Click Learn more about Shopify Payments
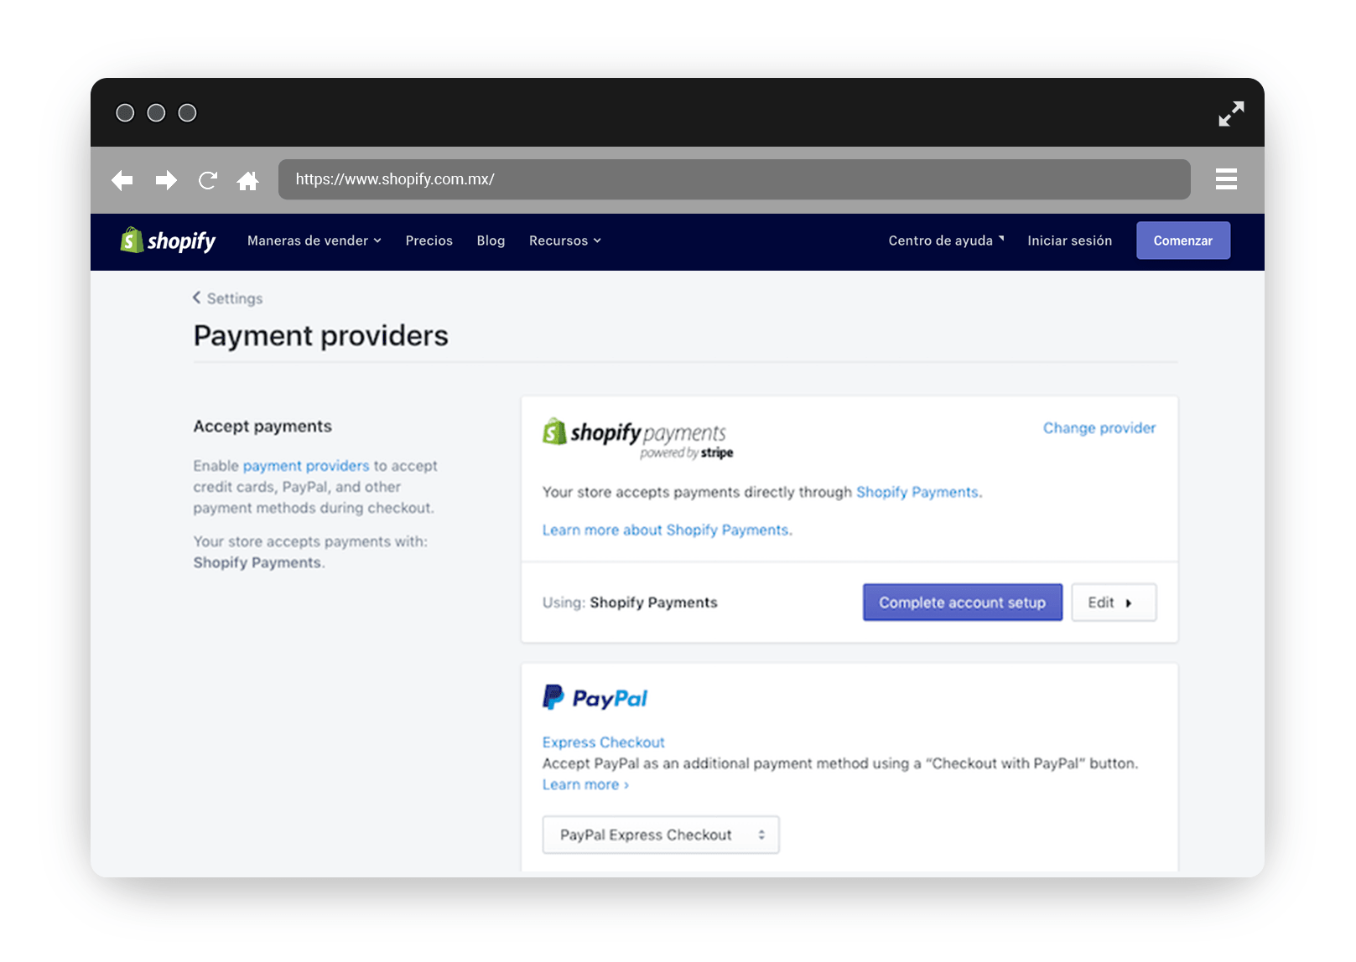1356x962 pixels. tap(667, 530)
